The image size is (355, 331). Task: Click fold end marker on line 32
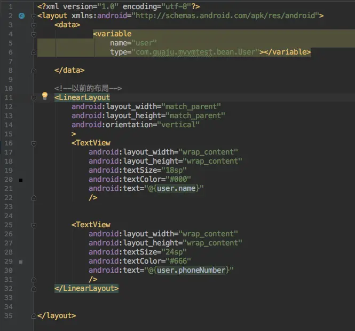point(34,289)
